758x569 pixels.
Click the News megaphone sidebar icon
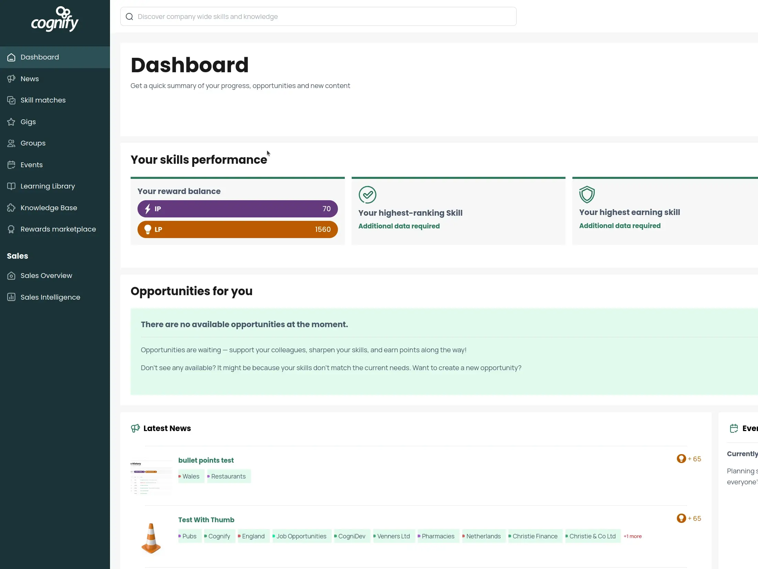point(11,79)
